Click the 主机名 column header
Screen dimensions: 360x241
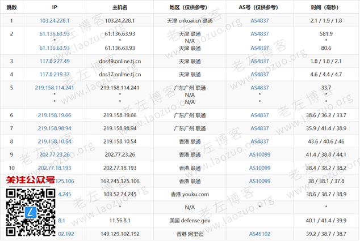pyautogui.click(x=120, y=7)
